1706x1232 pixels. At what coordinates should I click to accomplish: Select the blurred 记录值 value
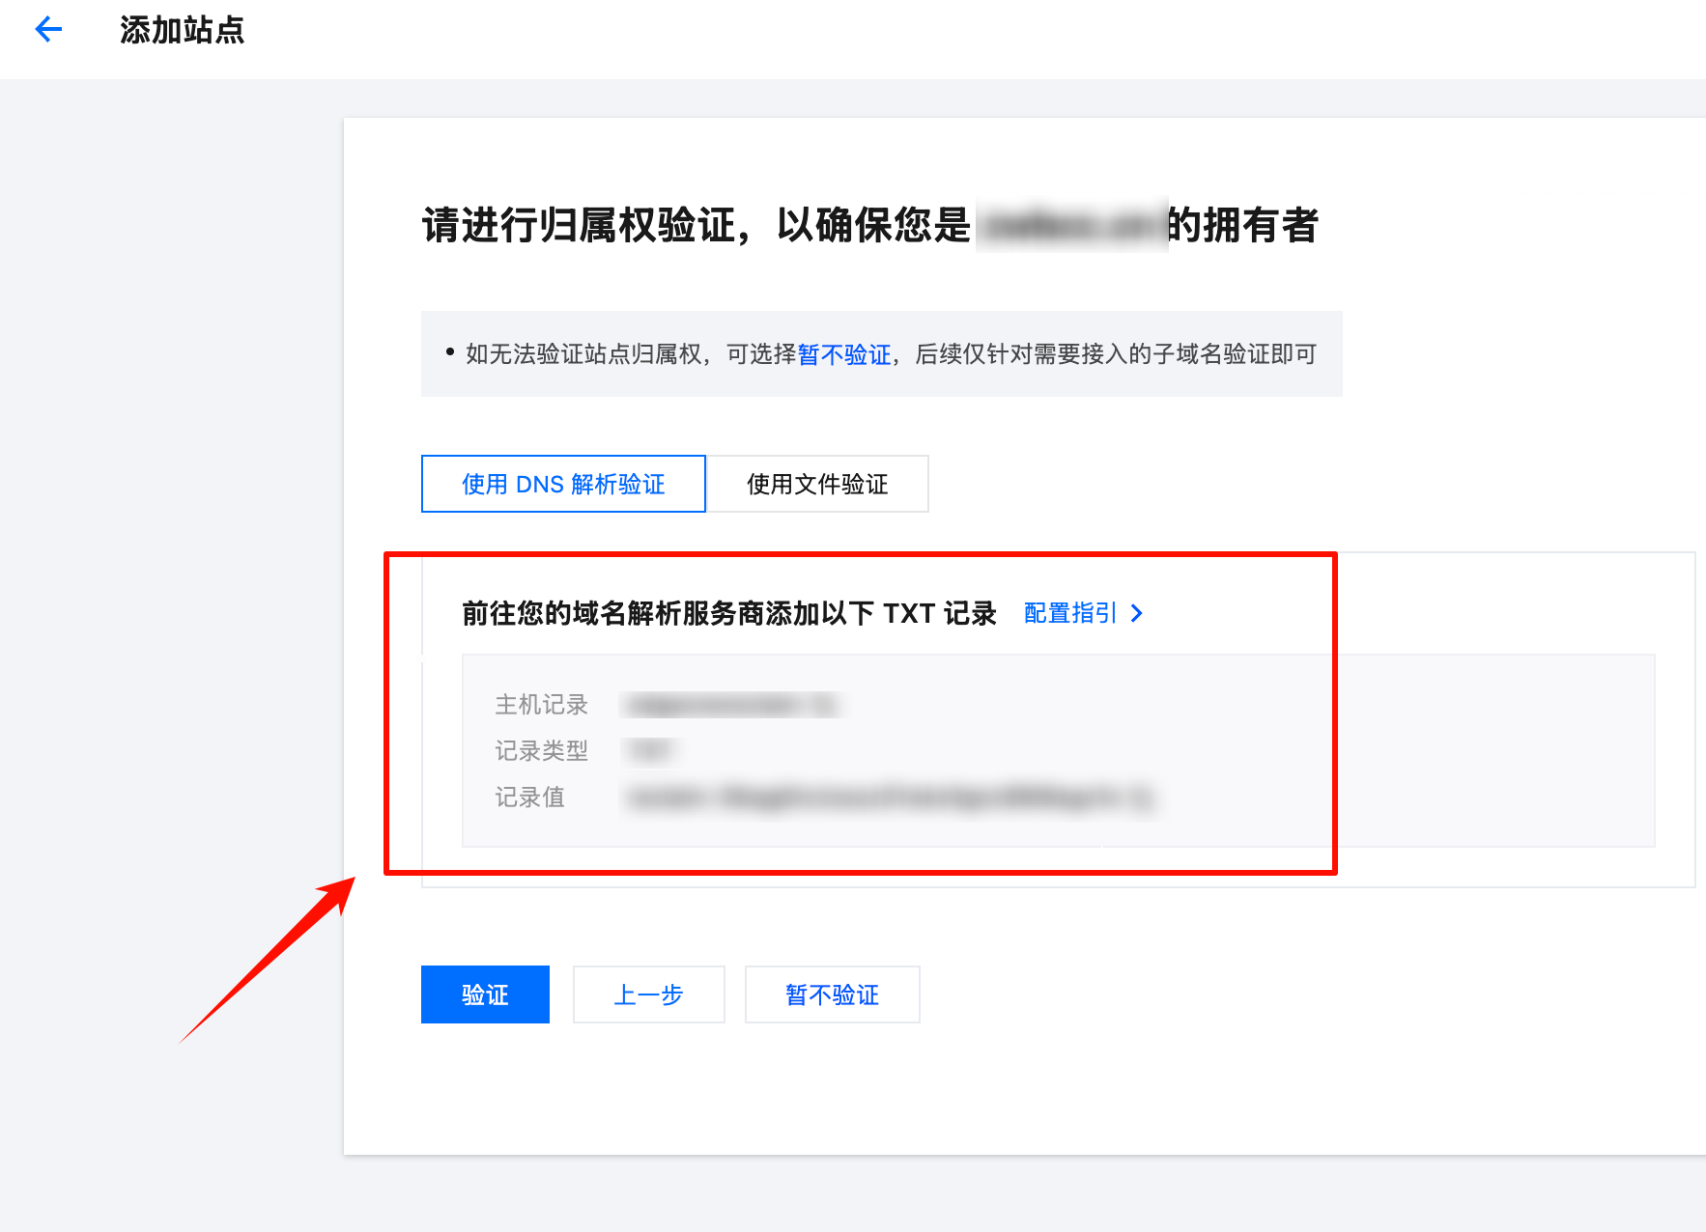coord(887,798)
